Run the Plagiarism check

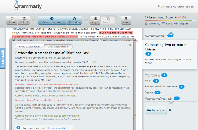(x=74, y=20)
